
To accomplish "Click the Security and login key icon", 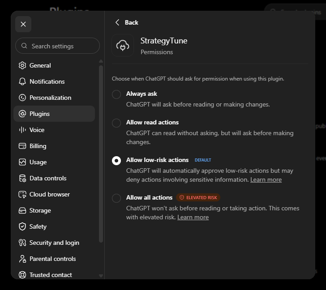I will point(22,243).
